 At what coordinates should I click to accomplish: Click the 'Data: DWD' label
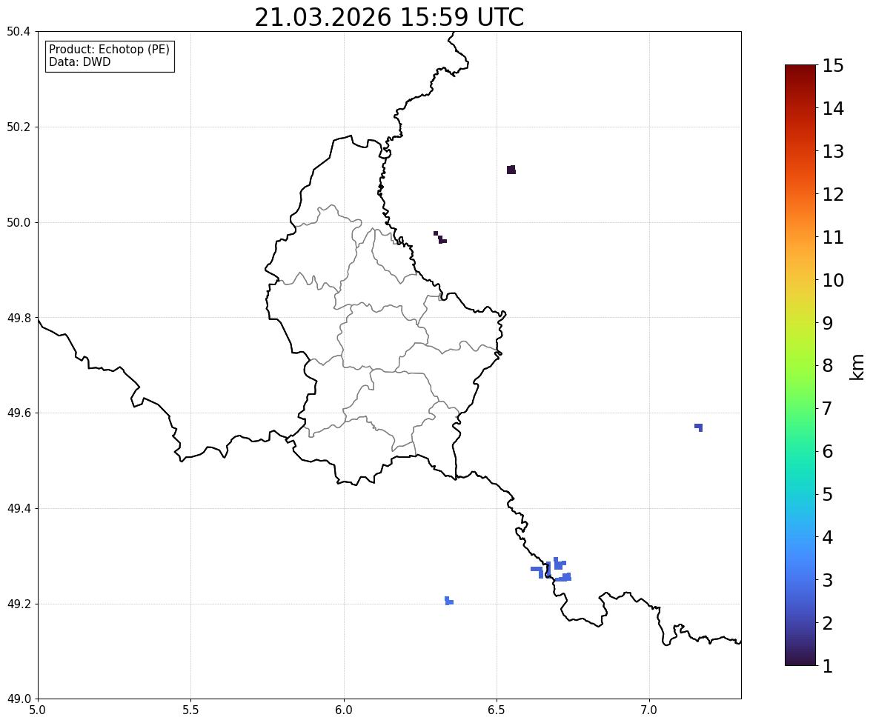click(x=79, y=61)
